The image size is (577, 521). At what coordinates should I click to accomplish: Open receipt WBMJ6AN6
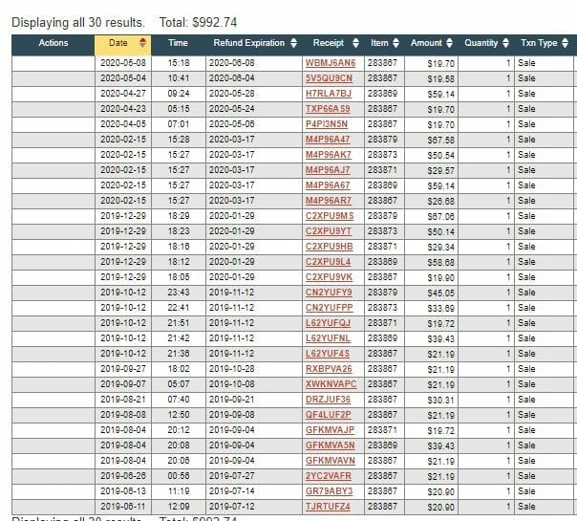[330, 63]
